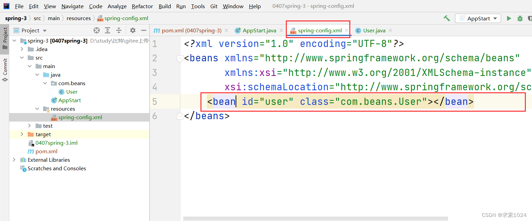Image resolution: width=532 pixels, height=221 pixels.
Task: Toggle the Project side tool window tab
Action: 5,38
